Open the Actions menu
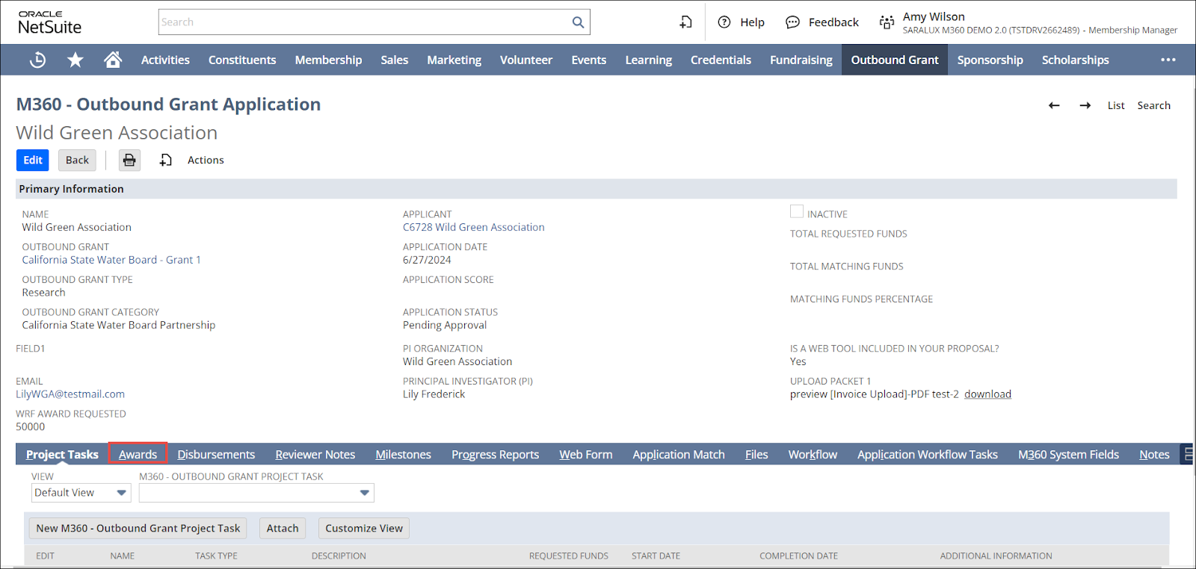The image size is (1196, 569). point(205,160)
